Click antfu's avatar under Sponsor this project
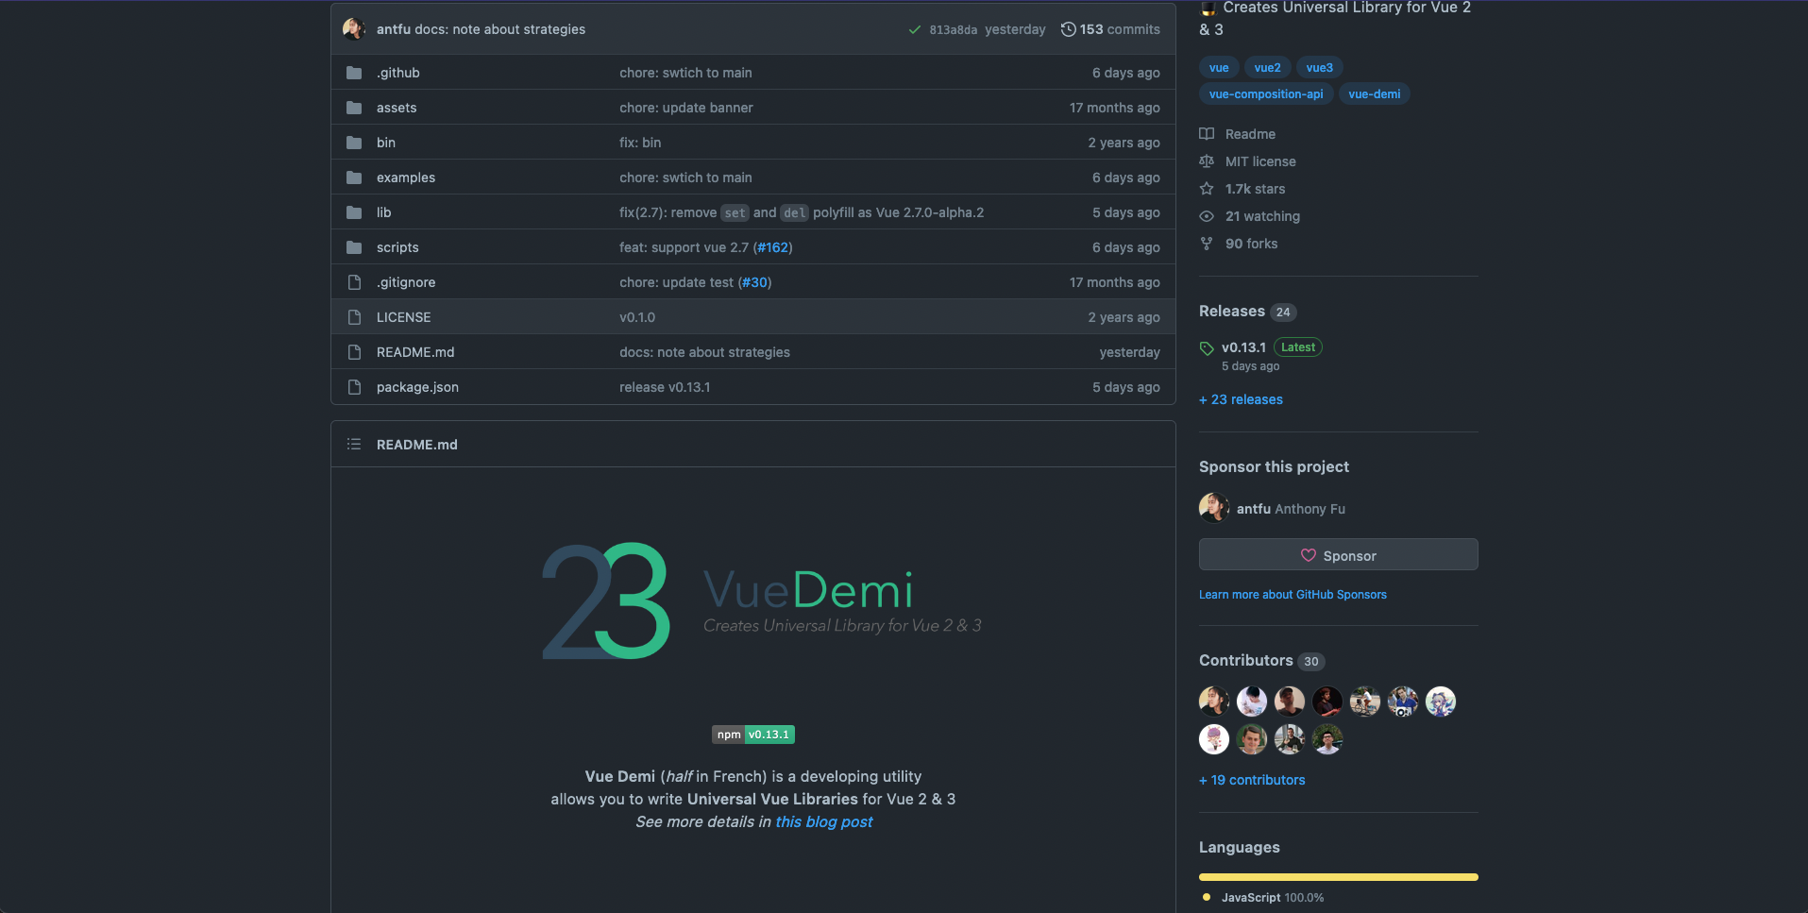The height and width of the screenshot is (913, 1808). (x=1214, y=508)
